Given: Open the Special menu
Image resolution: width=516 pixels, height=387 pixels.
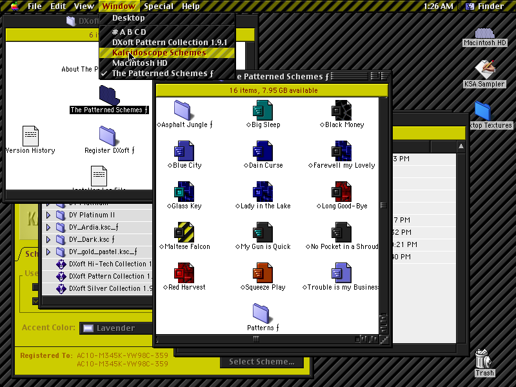Looking at the screenshot, I should pos(159,6).
